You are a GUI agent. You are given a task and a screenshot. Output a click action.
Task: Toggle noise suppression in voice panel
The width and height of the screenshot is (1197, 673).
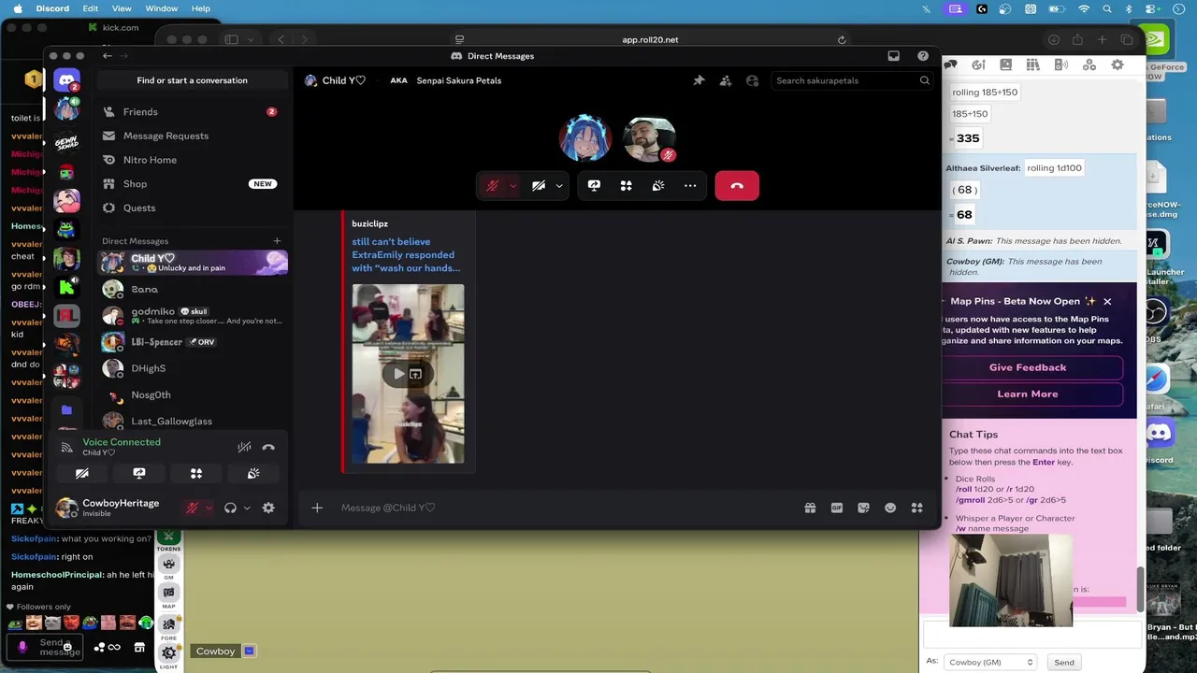[x=244, y=448]
